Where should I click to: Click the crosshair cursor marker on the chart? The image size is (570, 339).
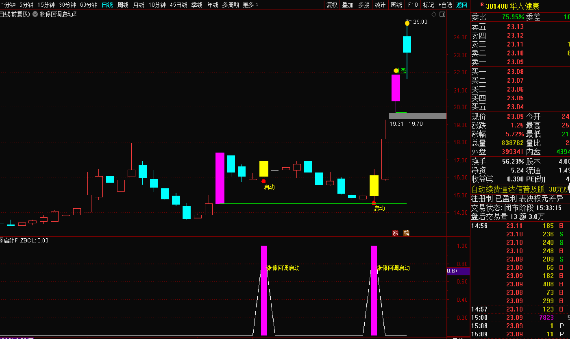coord(275,170)
